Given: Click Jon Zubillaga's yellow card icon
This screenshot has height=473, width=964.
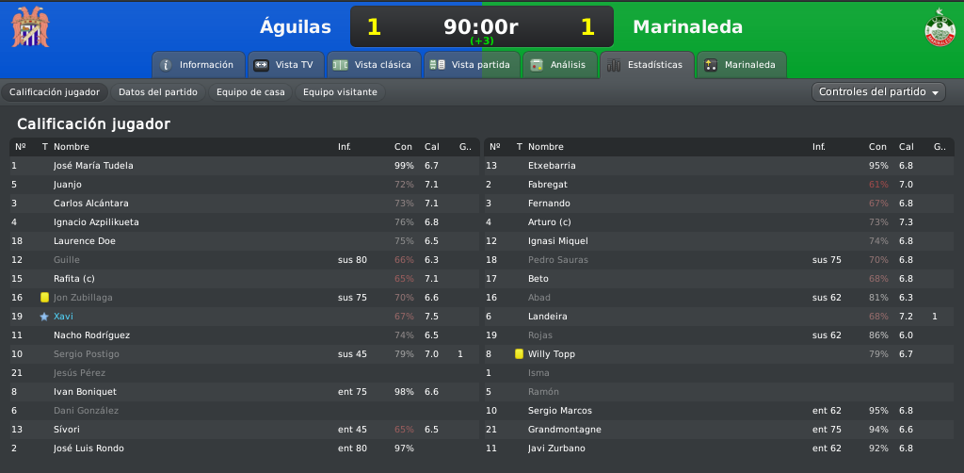Looking at the screenshot, I should point(44,298).
